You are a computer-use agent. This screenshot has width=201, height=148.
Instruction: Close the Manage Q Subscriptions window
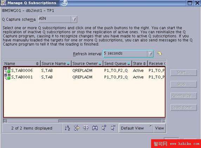click(x=197, y=3)
